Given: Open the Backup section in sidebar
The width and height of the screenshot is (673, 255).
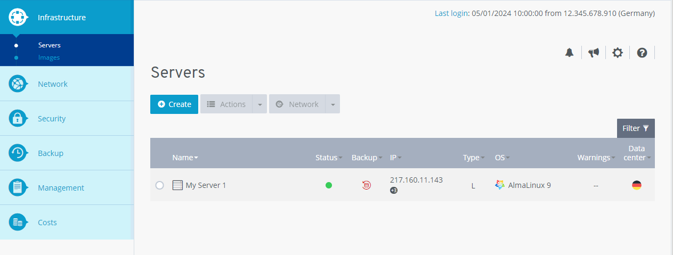Looking at the screenshot, I should (51, 153).
